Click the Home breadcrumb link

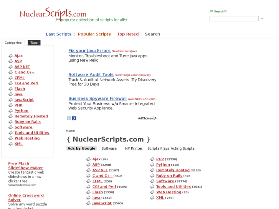pyautogui.click(x=71, y=130)
